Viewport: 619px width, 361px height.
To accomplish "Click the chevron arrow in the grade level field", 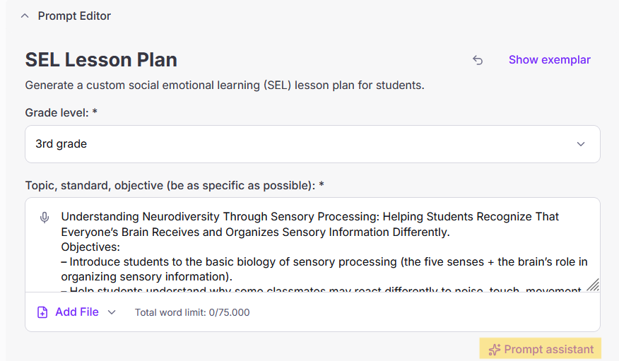I will tap(581, 144).
